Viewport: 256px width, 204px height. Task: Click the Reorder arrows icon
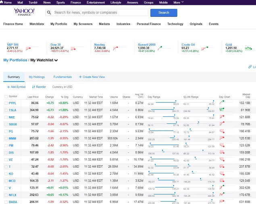[33, 87]
